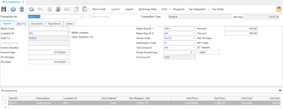Increase the Fiscal Period spinner value

[x=194, y=52]
